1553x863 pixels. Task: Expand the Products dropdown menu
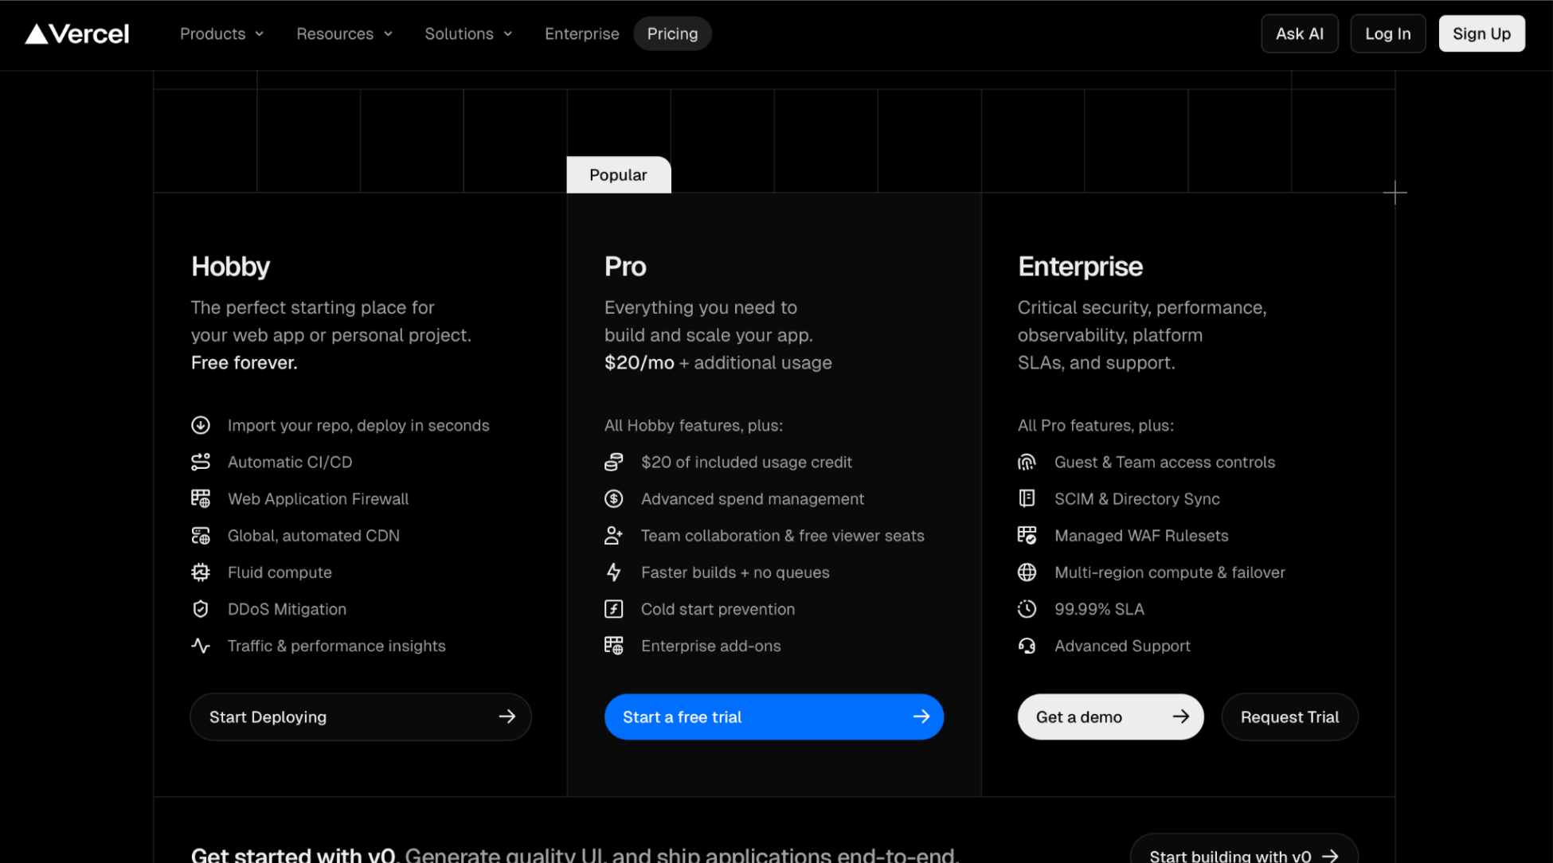point(221,33)
